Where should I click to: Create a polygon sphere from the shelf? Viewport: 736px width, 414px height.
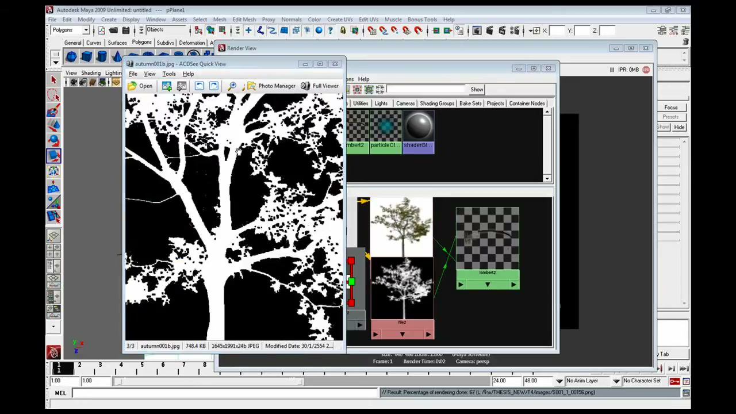coord(71,56)
